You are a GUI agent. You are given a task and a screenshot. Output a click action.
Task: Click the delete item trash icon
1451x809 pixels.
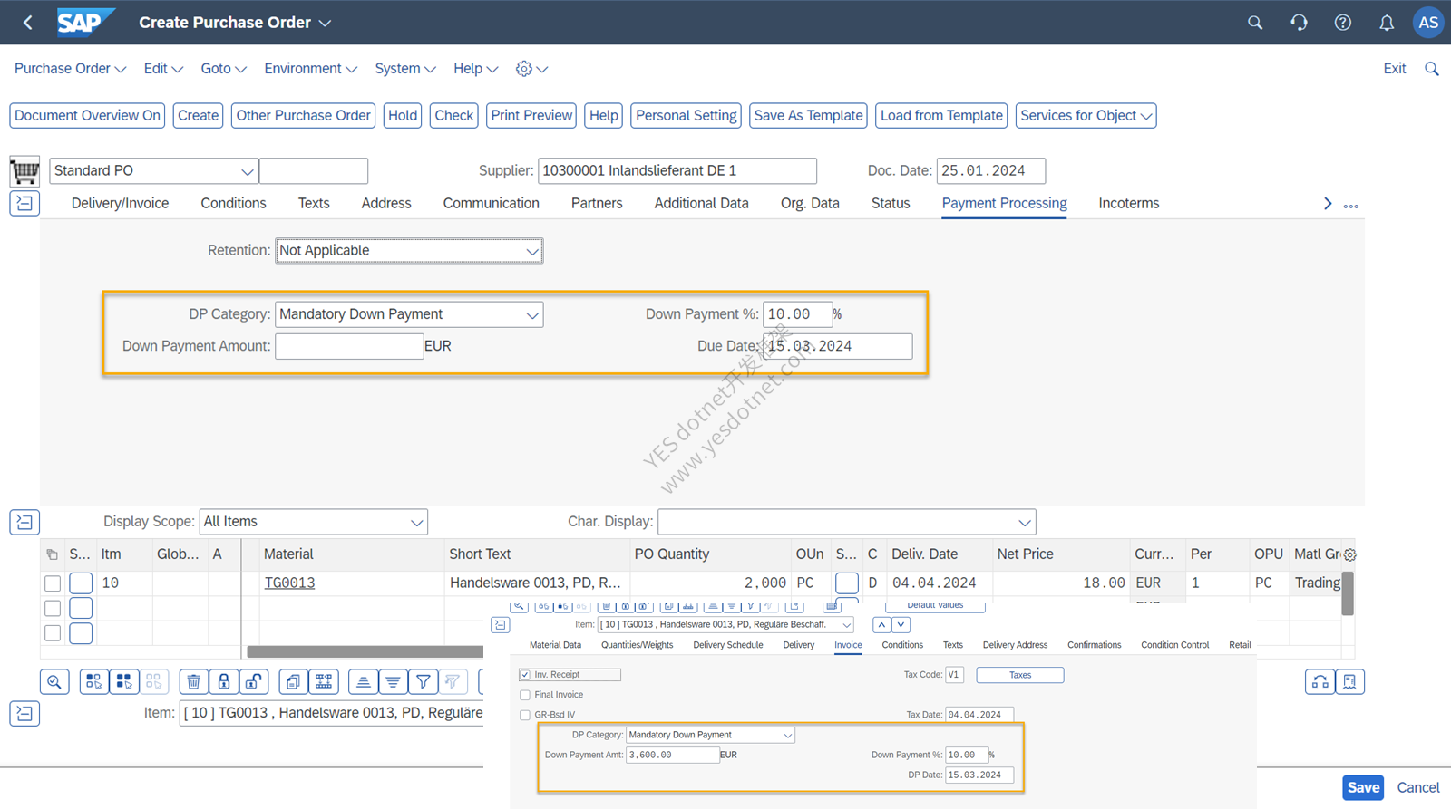click(193, 681)
